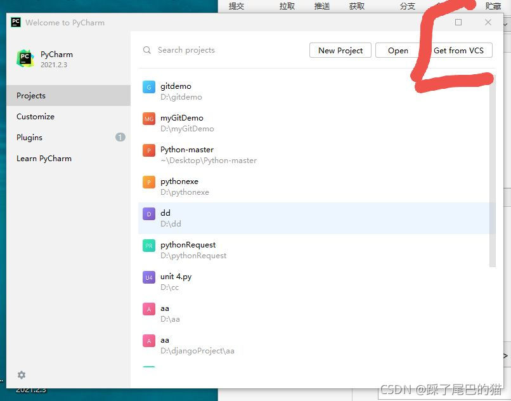Click the projects list scrollbar
This screenshot has height=401, width=511.
pyautogui.click(x=493, y=171)
